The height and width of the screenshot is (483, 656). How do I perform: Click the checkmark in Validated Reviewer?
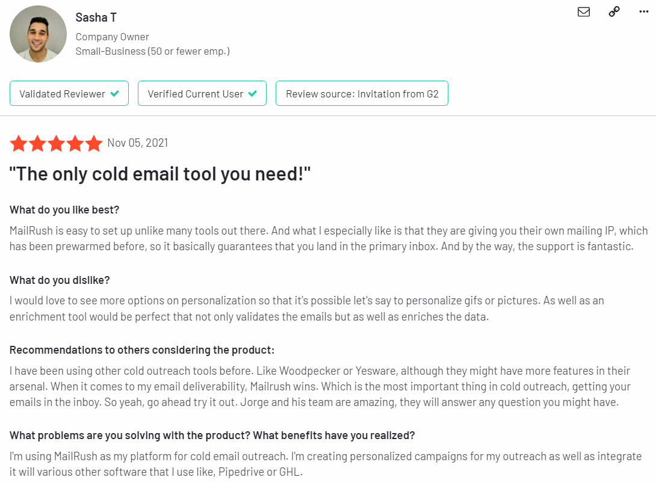pyautogui.click(x=114, y=94)
